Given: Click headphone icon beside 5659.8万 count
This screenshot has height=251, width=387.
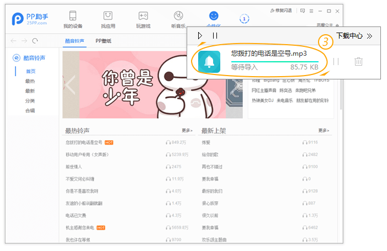Looking at the screenshot, I should coord(168,228).
